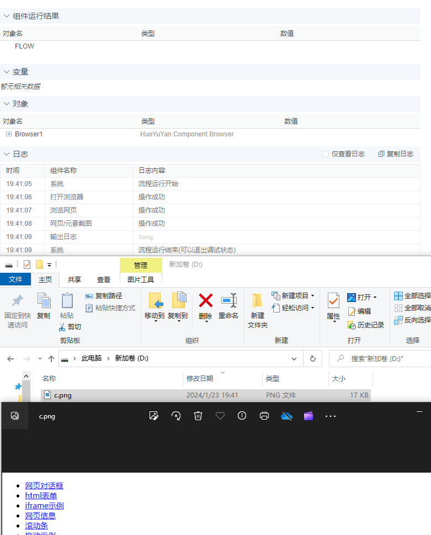Click the quick access toolbar properties icon

[27, 264]
